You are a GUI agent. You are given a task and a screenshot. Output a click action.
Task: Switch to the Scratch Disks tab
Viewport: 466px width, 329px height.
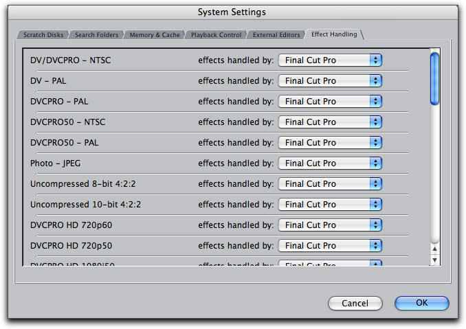[43, 35]
